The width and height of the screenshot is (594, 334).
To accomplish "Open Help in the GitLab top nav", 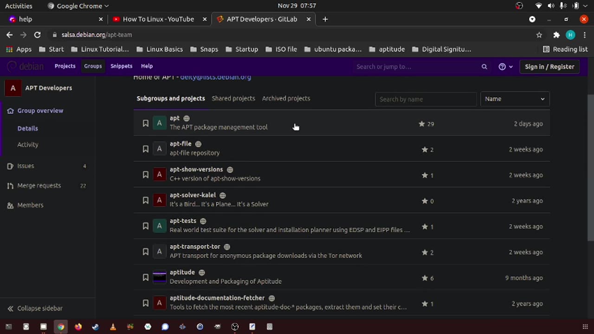I will (x=147, y=66).
